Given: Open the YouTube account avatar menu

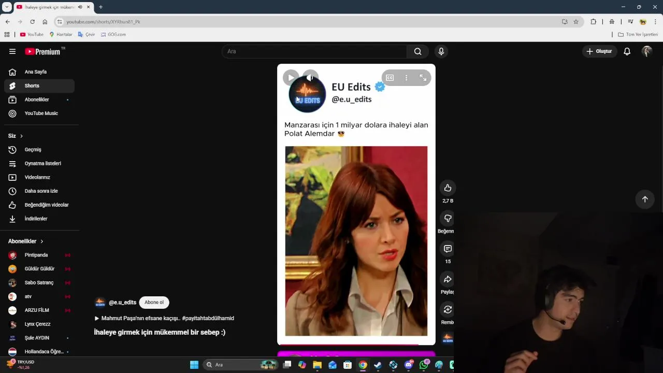Looking at the screenshot, I should 646,51.
